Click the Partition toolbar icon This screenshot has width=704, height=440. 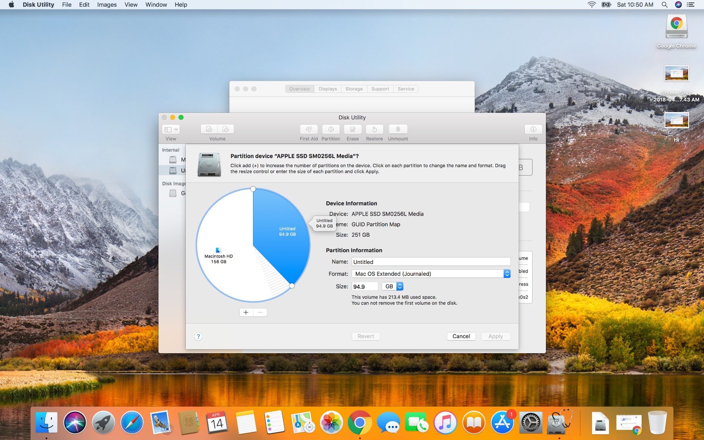pos(331,129)
